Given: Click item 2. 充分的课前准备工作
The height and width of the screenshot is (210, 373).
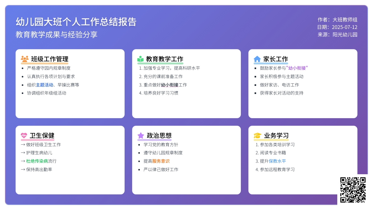Looking at the screenshot, I should pos(161,76).
